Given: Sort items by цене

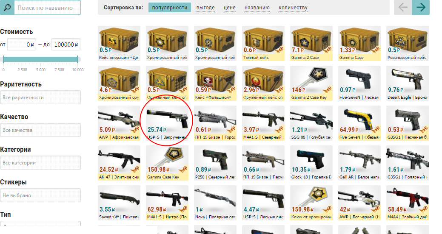Looking at the screenshot, I should tap(229, 8).
